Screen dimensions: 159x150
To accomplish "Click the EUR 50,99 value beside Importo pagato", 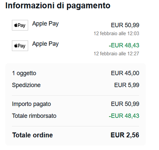I will pos(125,104).
